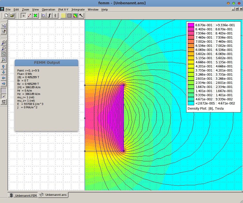Pan the view right with arrow

tap(4, 84)
